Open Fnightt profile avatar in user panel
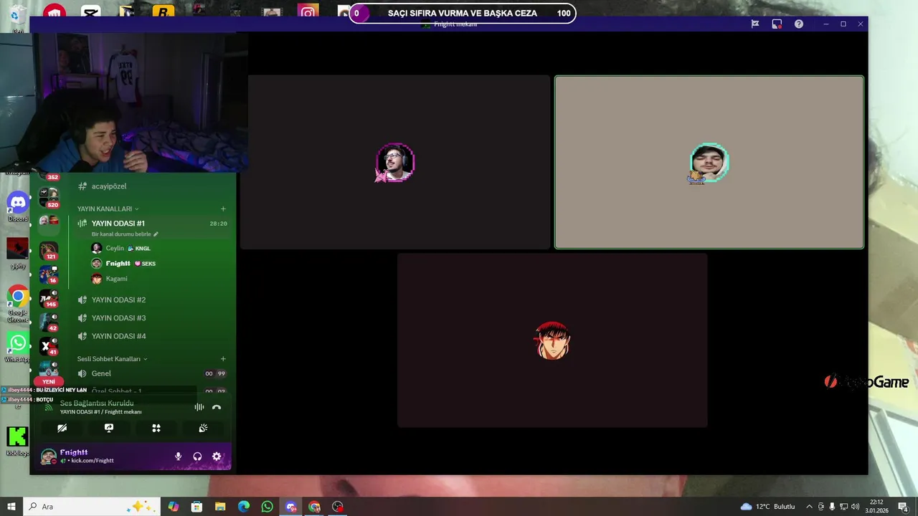This screenshot has height=516, width=918. 48,457
